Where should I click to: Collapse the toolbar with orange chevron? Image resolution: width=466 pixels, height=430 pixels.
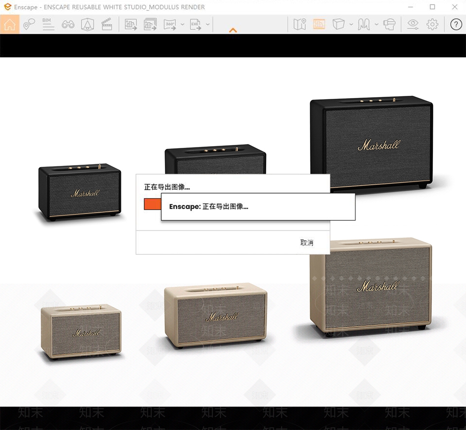233,30
